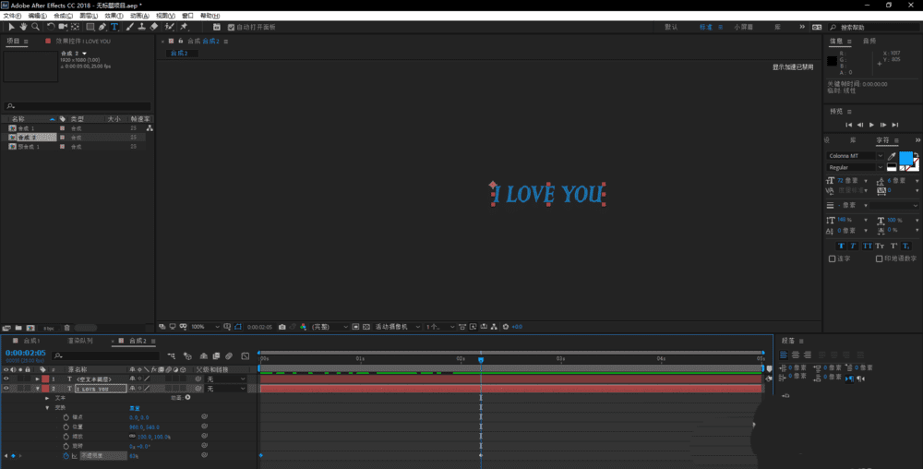The width and height of the screenshot is (923, 469).
Task: Select the Zoom magnifier tool
Action: [x=35, y=27]
